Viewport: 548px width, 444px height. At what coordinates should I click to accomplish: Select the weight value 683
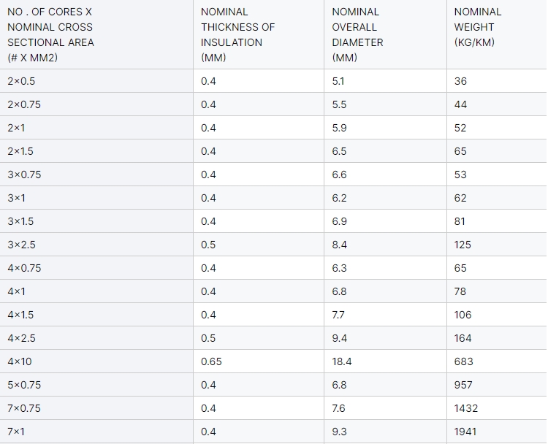(x=463, y=361)
